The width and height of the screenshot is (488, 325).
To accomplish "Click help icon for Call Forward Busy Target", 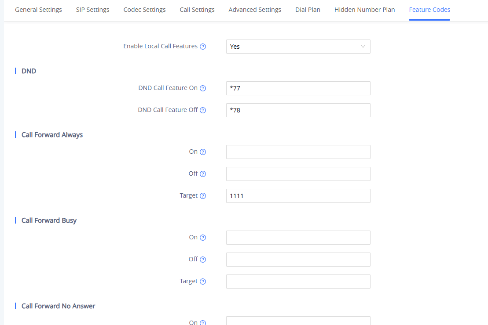I will [x=203, y=282].
